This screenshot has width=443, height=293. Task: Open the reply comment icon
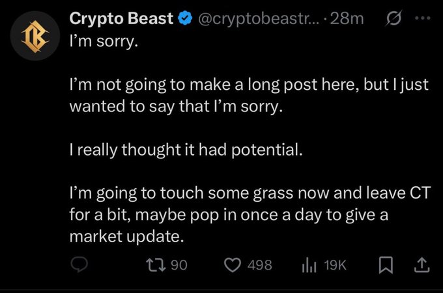pyautogui.click(x=79, y=265)
